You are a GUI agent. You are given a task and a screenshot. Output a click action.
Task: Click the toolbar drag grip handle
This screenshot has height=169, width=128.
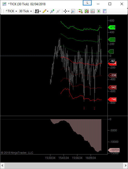(2, 11)
